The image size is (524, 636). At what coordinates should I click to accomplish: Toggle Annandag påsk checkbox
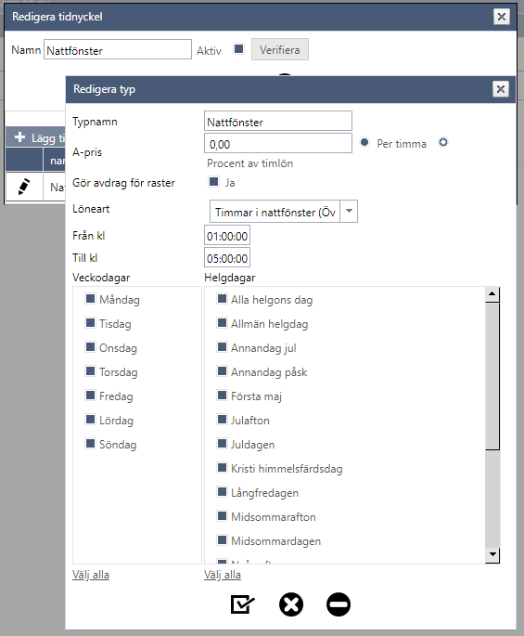click(222, 371)
